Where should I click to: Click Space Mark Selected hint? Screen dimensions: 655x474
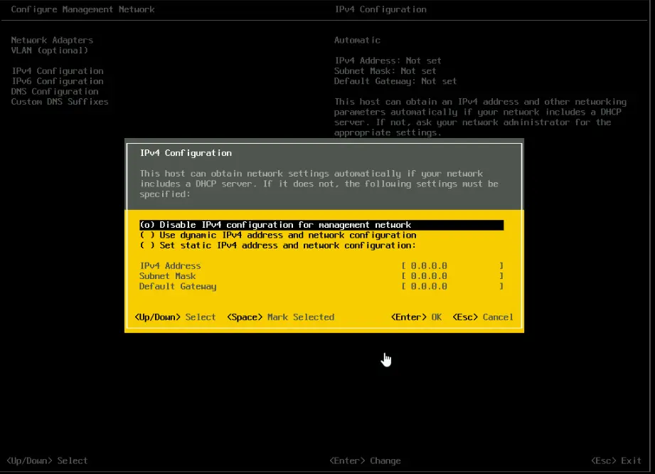pos(280,317)
